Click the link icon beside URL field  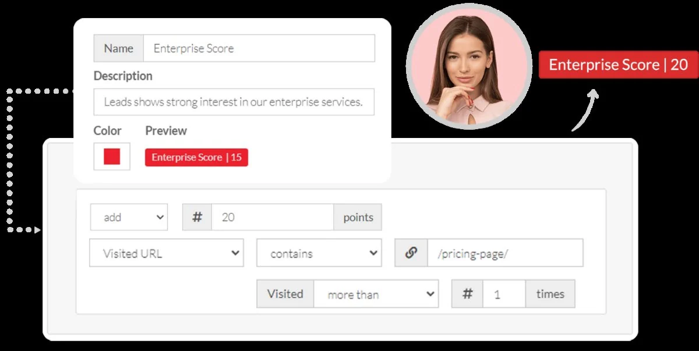(411, 253)
